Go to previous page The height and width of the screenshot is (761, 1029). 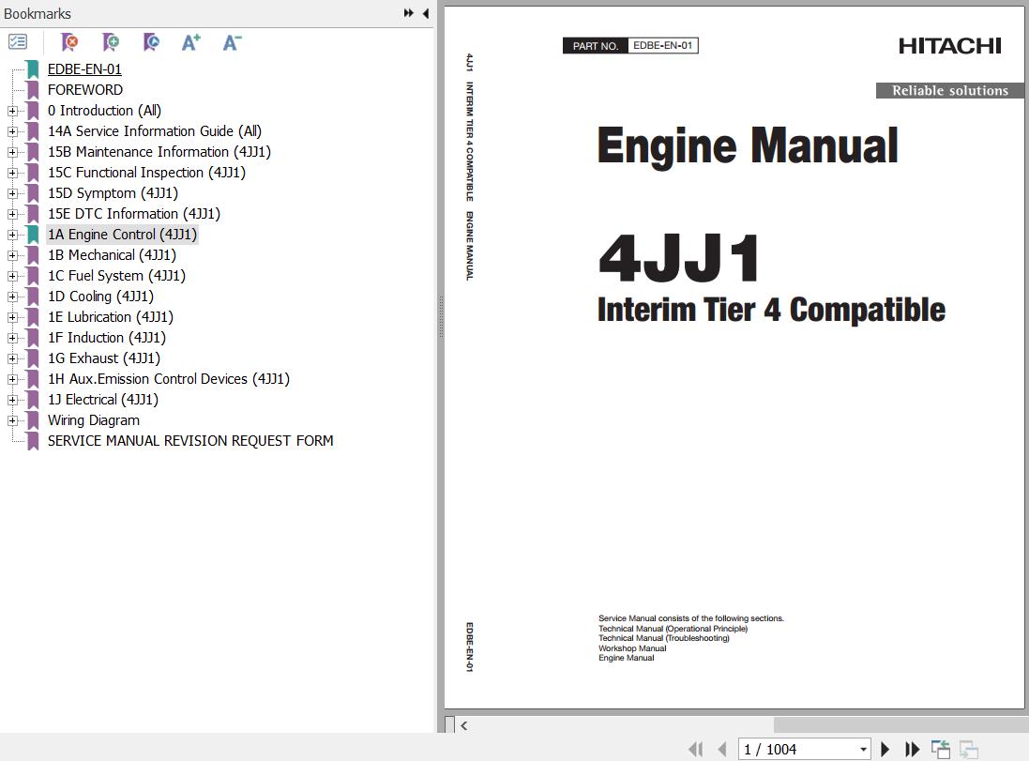pyautogui.click(x=722, y=749)
